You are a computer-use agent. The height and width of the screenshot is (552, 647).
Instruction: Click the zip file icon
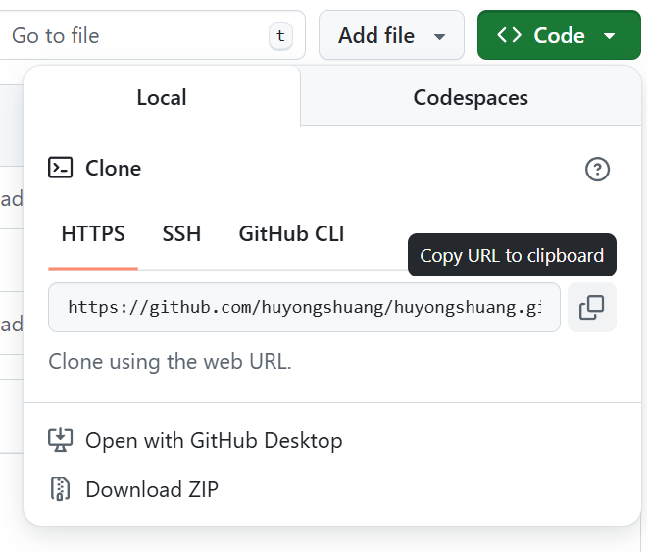(x=61, y=488)
